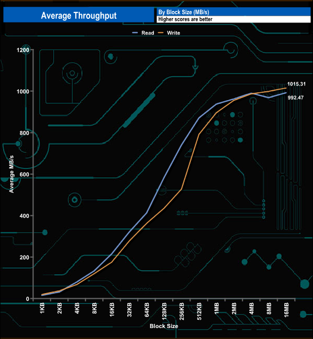Screen dimensions: 313x339
Task: Click the 1KB block size axis label
Action: click(x=42, y=308)
